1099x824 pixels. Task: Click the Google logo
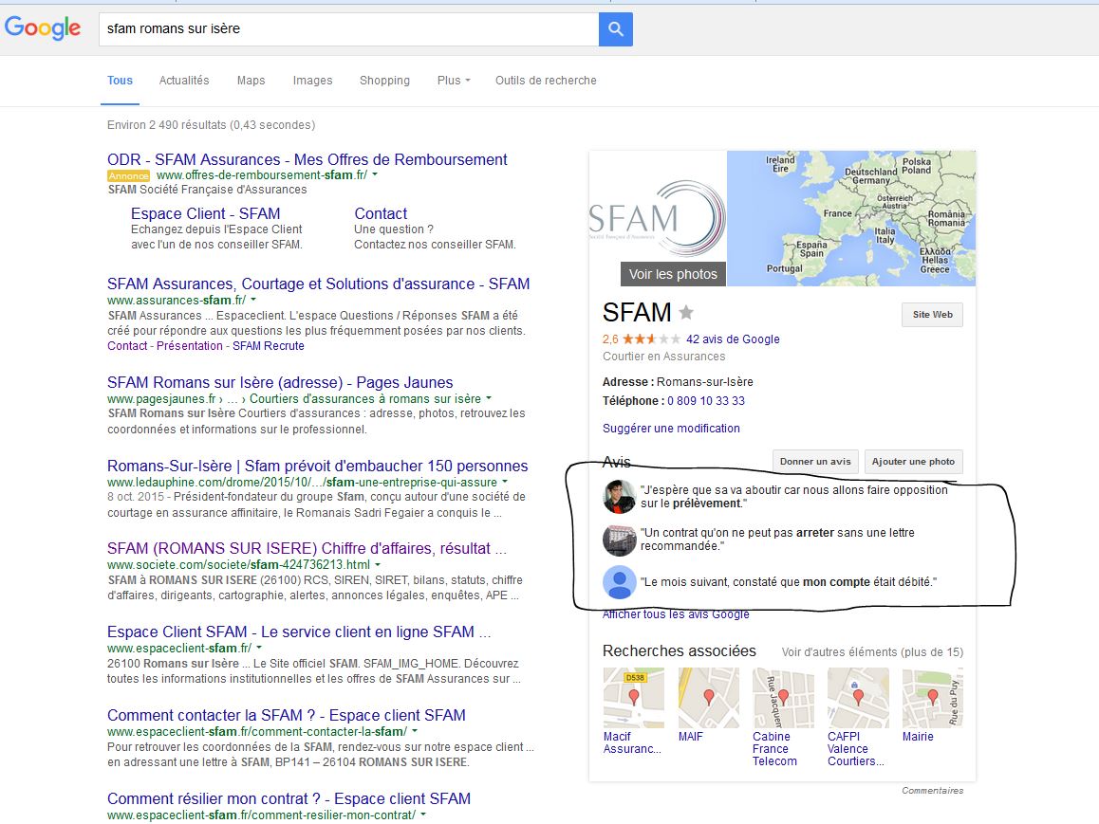pos(43,28)
